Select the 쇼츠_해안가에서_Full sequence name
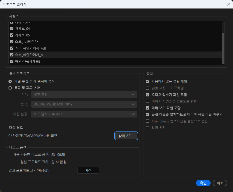This screenshot has width=233, height=192. point(30,48)
